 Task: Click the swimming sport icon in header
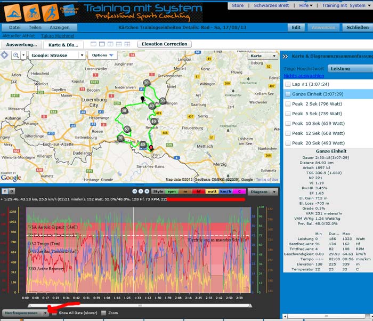click(x=13, y=12)
